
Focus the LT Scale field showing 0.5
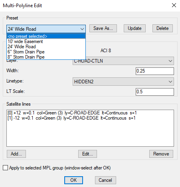click(x=155, y=92)
